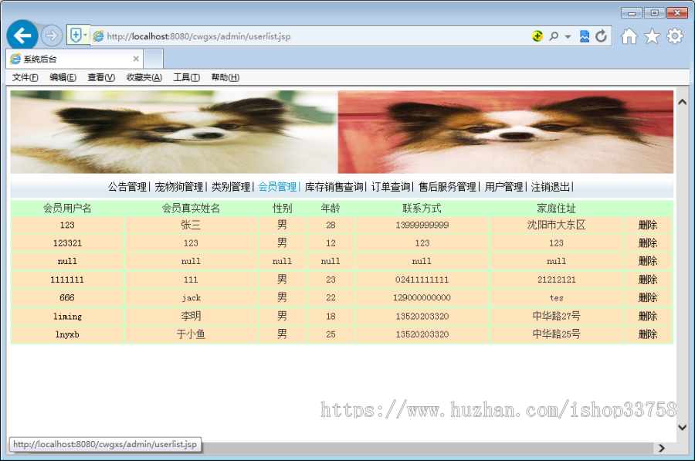Open the Tools gear icon

point(675,36)
